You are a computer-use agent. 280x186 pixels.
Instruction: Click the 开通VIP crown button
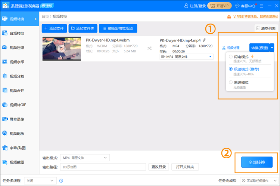(220, 6)
